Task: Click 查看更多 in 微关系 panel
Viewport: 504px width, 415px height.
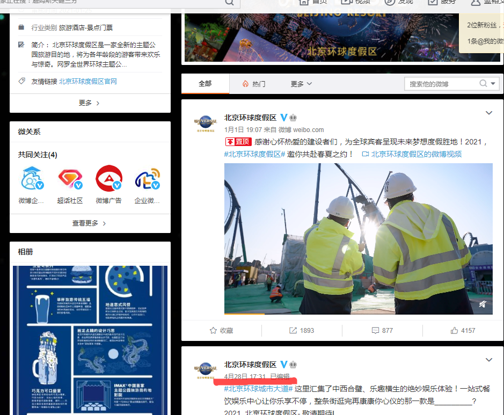Action: (89, 223)
